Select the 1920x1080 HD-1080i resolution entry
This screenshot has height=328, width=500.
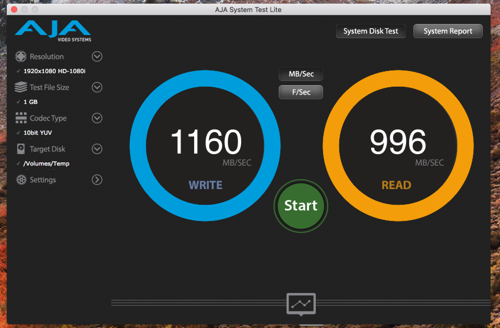[54, 71]
